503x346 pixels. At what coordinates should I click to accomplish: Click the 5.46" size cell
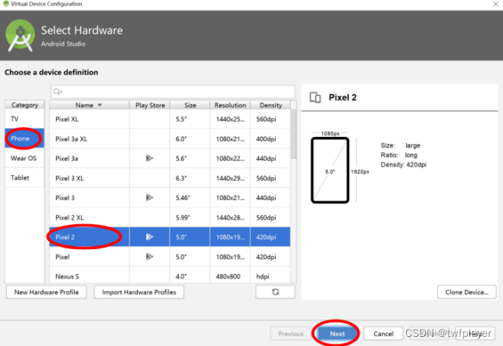coord(190,198)
